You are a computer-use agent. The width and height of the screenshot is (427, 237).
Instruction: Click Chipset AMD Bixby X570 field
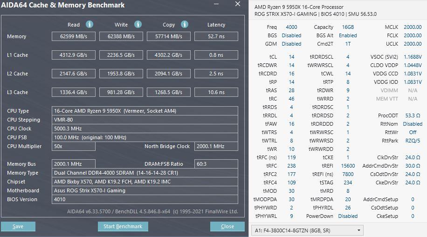coord(145,182)
